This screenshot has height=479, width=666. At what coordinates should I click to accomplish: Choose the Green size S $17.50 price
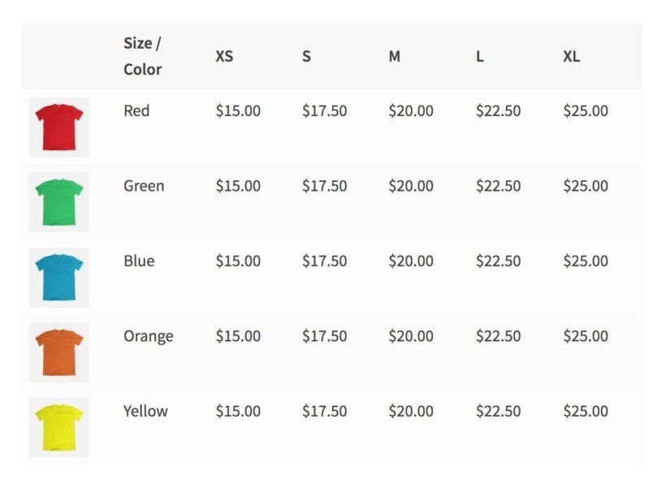[x=324, y=186]
